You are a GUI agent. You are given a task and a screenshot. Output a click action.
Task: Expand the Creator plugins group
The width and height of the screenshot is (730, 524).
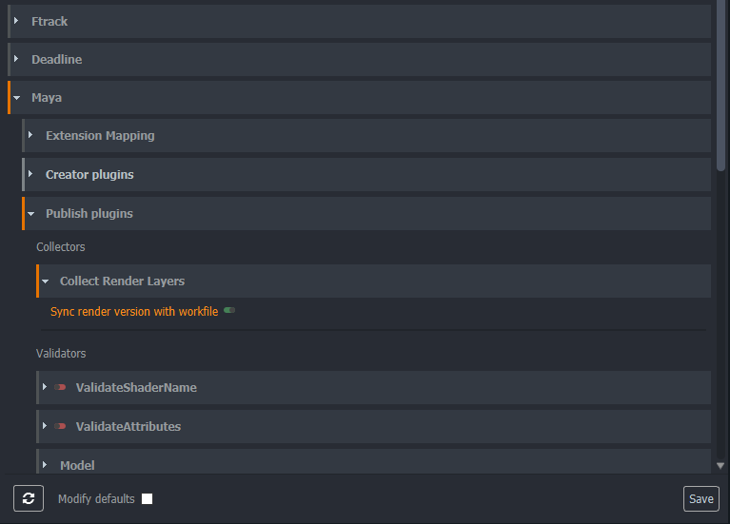(x=30, y=174)
